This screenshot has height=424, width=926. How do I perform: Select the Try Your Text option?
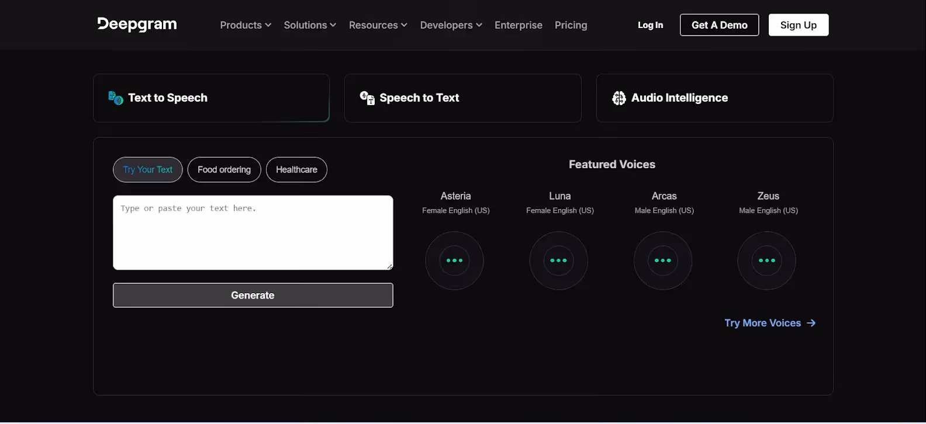[148, 170]
